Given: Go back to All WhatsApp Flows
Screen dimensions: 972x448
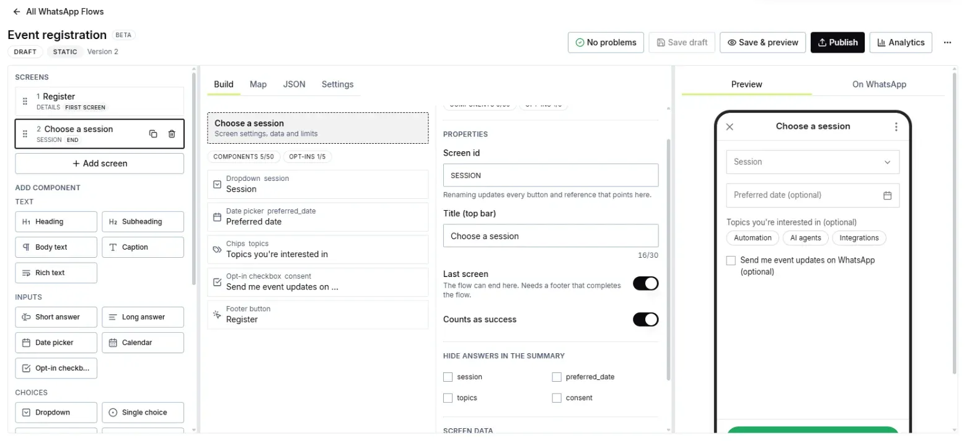Looking at the screenshot, I should [58, 12].
